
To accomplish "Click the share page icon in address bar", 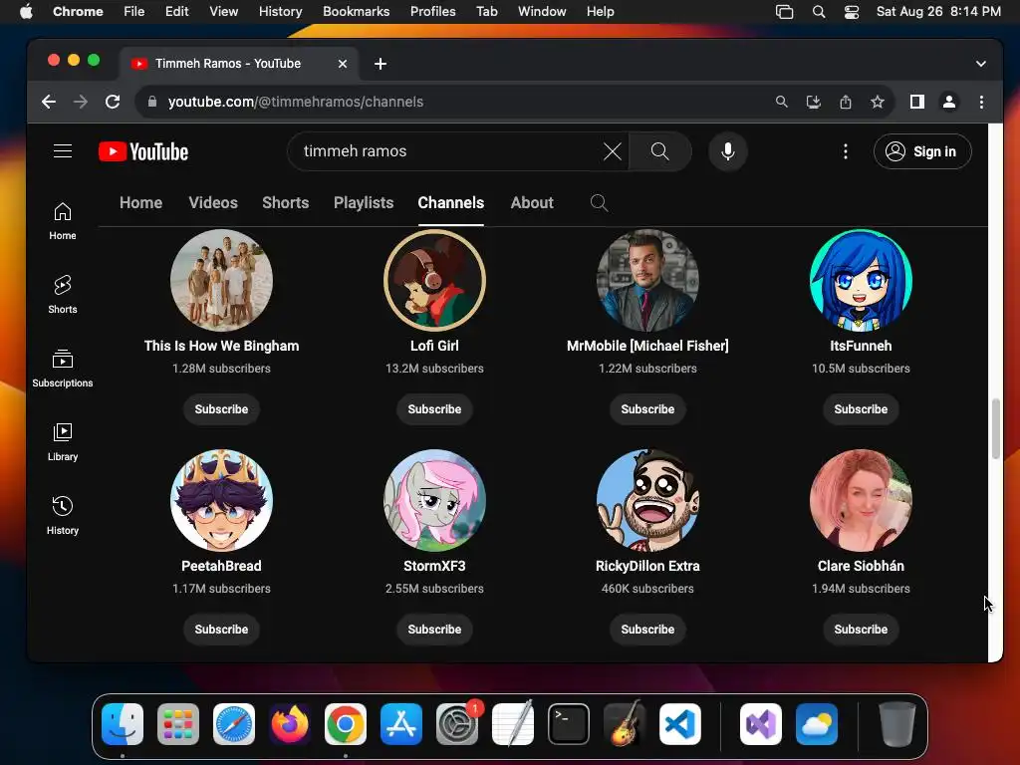I will (x=845, y=102).
